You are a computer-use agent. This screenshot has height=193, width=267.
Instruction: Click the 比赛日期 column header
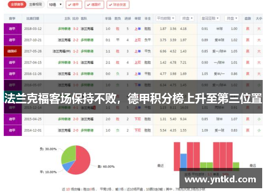click(x=33, y=19)
